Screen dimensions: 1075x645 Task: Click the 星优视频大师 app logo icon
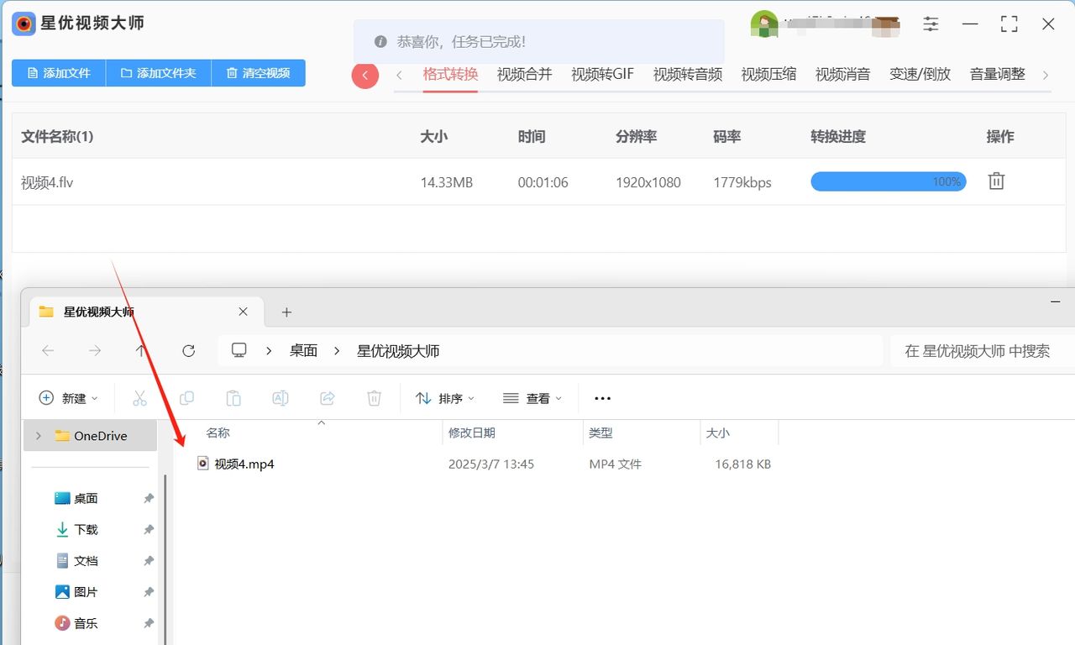(x=23, y=24)
